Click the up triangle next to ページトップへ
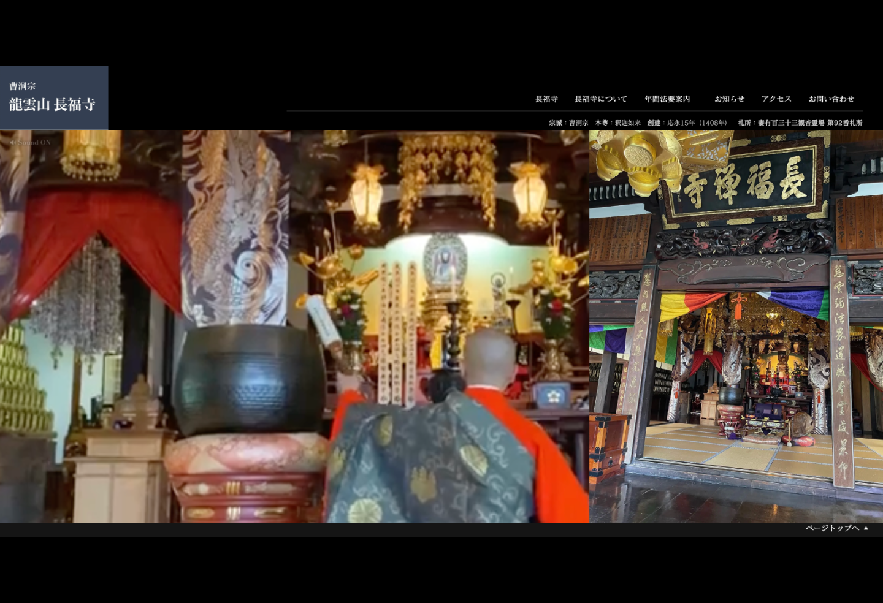The image size is (883, 603). click(x=866, y=528)
